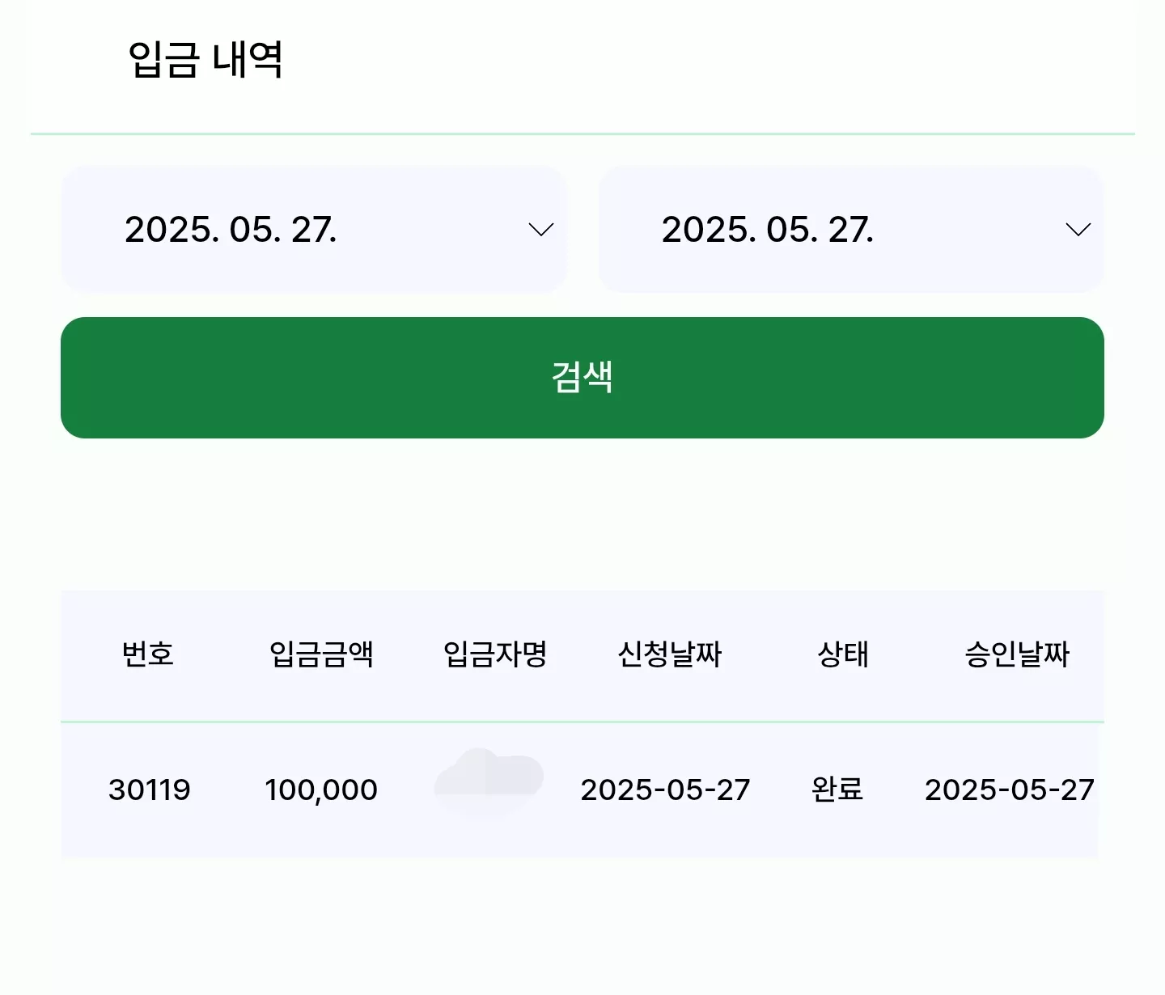
Task: Select the end date field on right
Action: (851, 230)
